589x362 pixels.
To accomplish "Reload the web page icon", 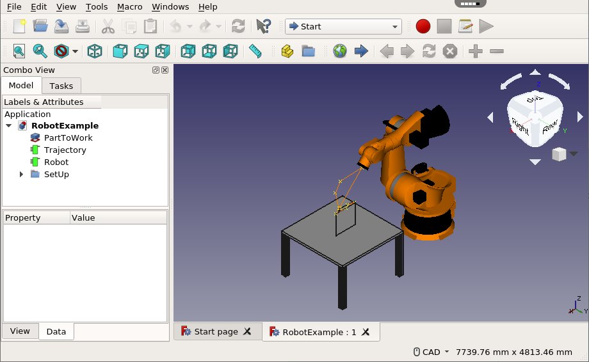I will click(x=429, y=51).
